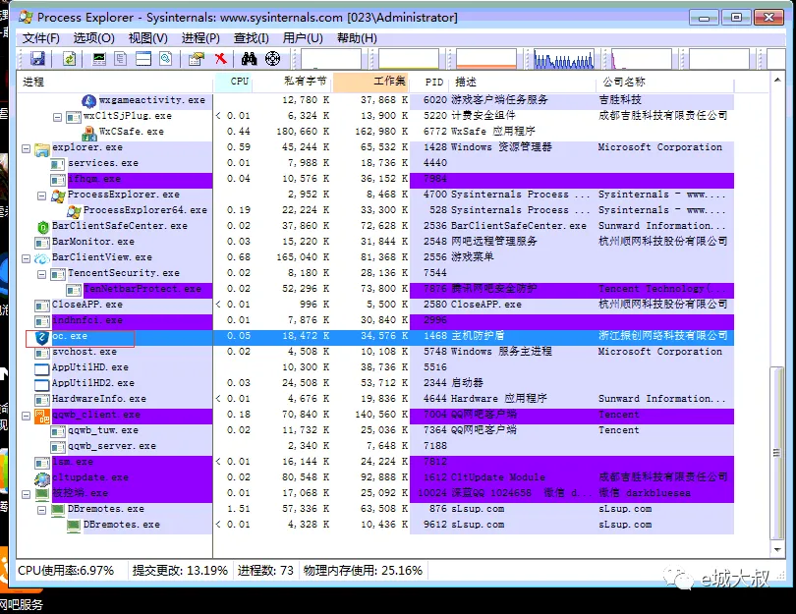Open Find with the binoculars icon
This screenshot has height=614, width=796.
coord(249,59)
